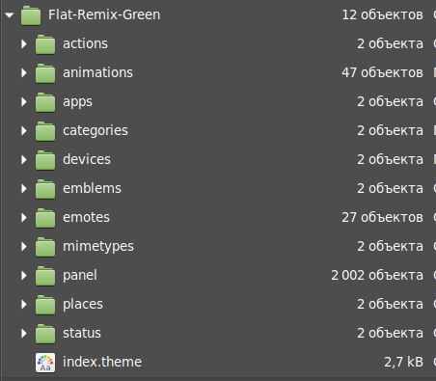Click the emblems folder icon
The height and width of the screenshot is (381, 436).
[x=45, y=189]
